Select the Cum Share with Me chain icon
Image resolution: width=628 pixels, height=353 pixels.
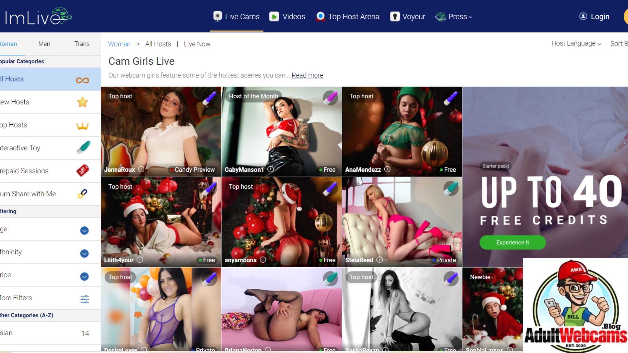click(x=82, y=193)
